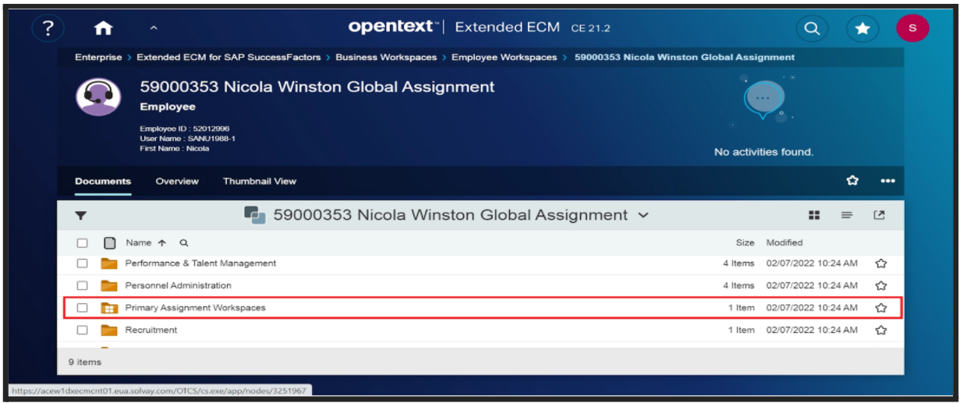Open the Thumbnail View tab
The width and height of the screenshot is (963, 403).
pos(260,181)
